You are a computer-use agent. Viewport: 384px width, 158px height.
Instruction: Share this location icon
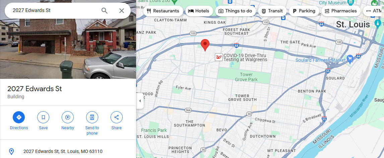point(117,118)
